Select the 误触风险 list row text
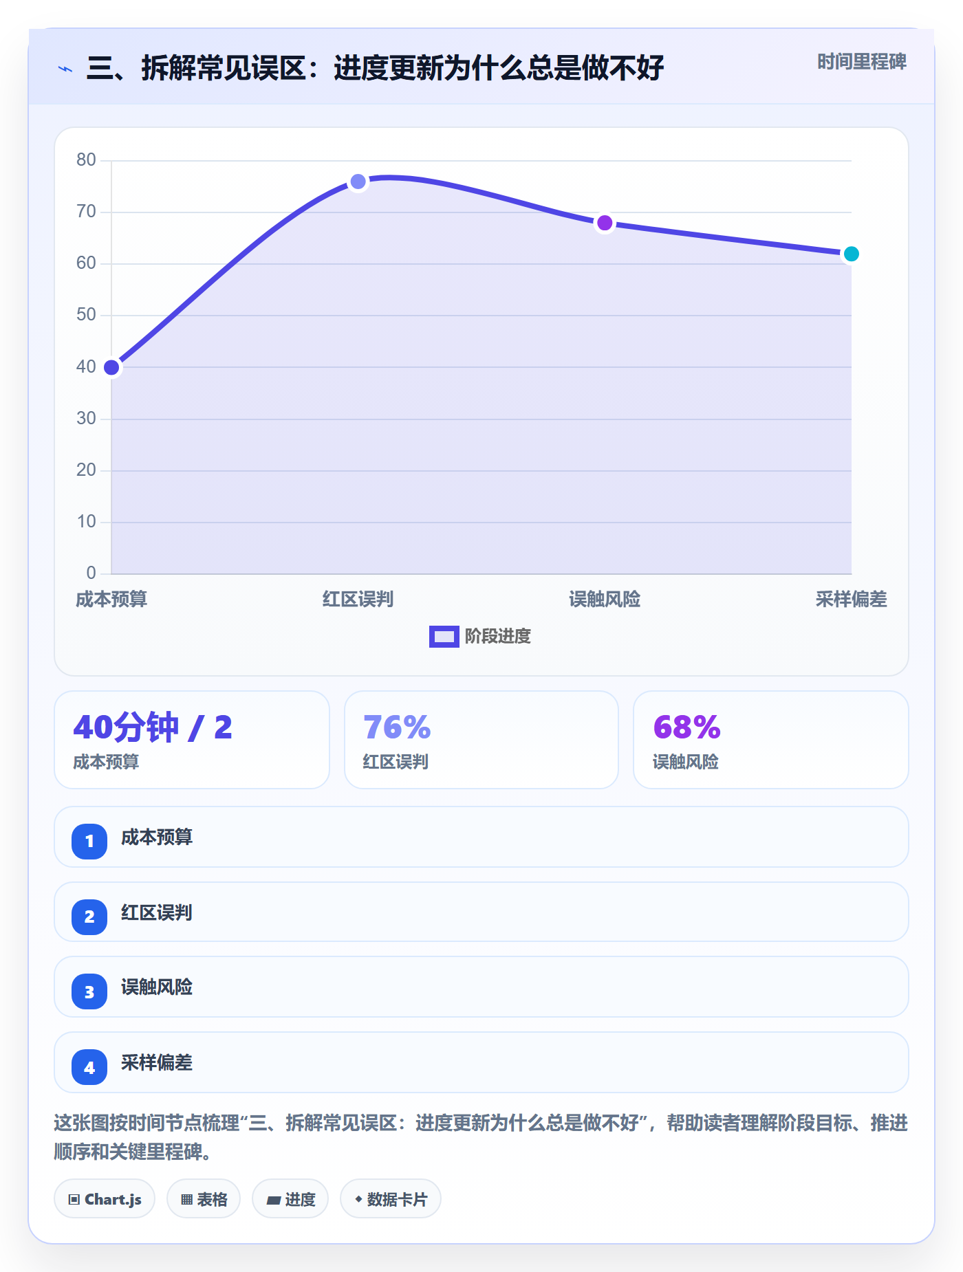Image resolution: width=963 pixels, height=1272 pixels. click(x=157, y=987)
